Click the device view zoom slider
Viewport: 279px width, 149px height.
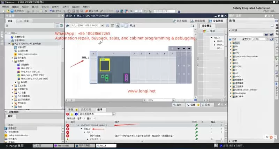[185, 100]
